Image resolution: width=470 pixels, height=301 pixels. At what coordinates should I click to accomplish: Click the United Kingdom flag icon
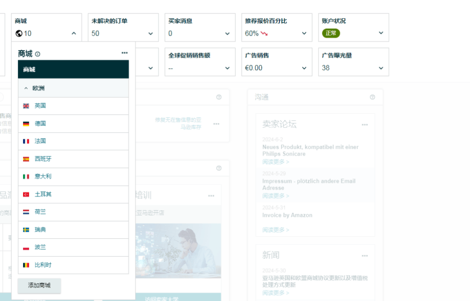(x=26, y=106)
